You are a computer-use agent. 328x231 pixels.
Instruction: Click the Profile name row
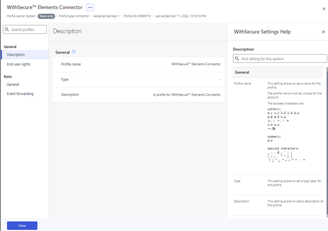pos(138,64)
